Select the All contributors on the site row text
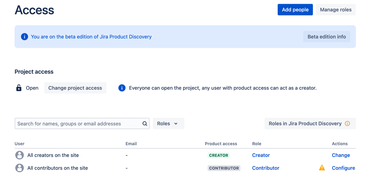 coord(57,168)
